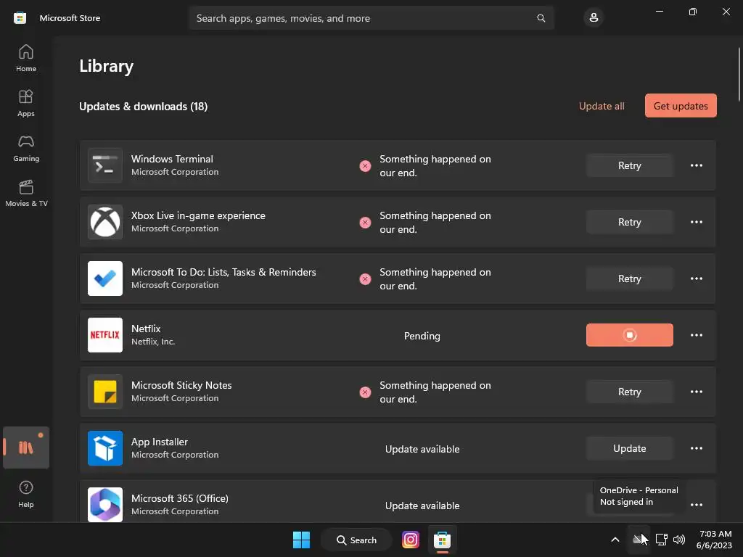Click Update available text for App Installer

point(422,448)
